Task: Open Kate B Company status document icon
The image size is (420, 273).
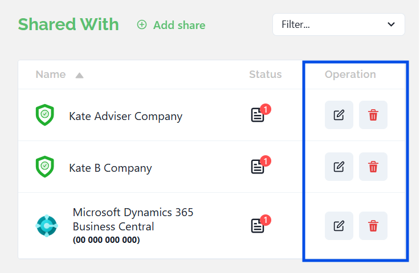Action: [x=258, y=167]
